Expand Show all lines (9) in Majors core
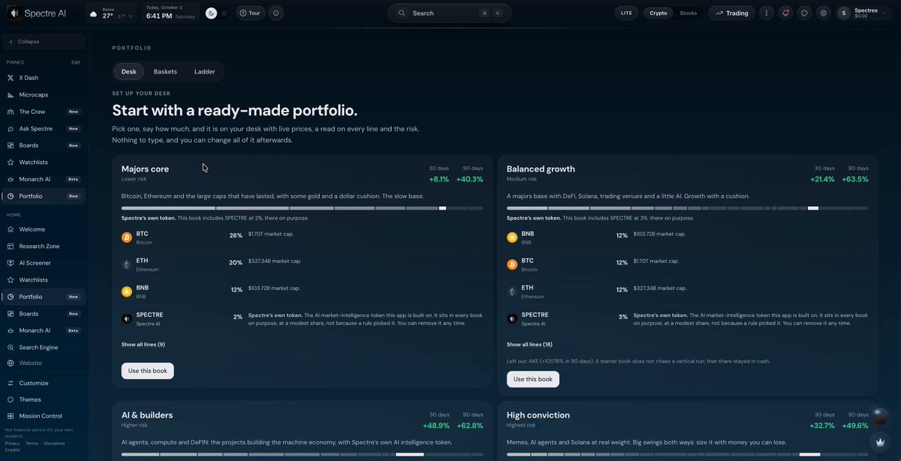The height and width of the screenshot is (461, 901). [143, 344]
